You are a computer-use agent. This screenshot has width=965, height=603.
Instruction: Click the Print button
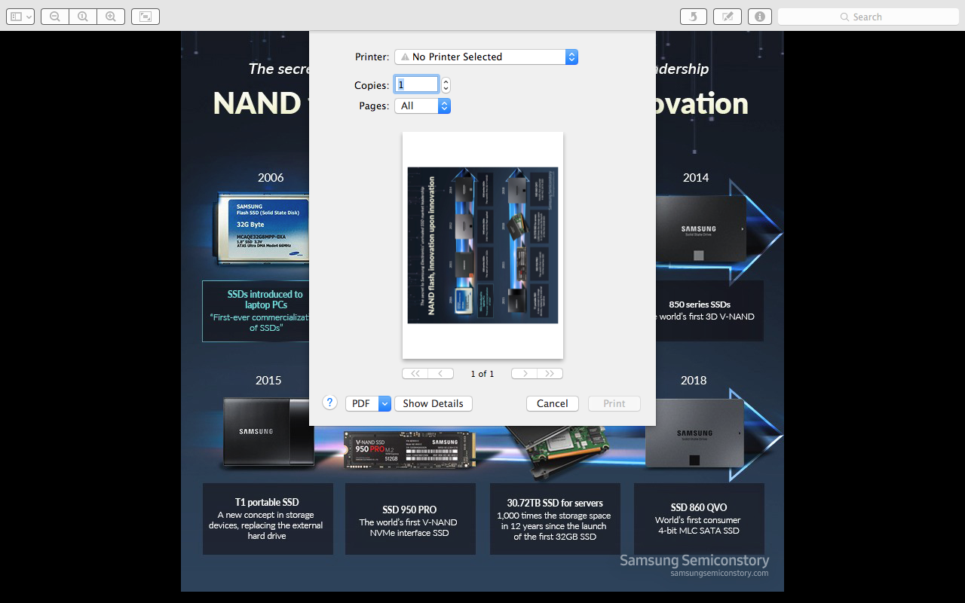click(x=614, y=403)
